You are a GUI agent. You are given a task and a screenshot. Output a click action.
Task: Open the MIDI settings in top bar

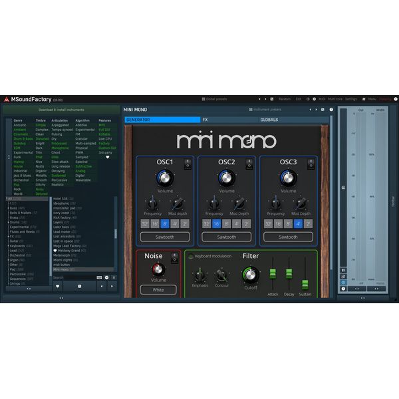(x=322, y=99)
